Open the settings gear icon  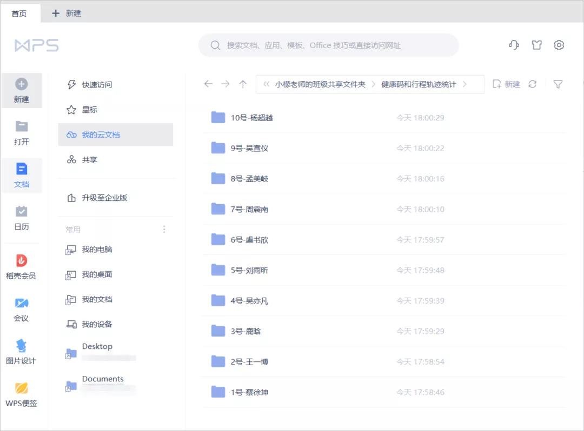click(559, 45)
